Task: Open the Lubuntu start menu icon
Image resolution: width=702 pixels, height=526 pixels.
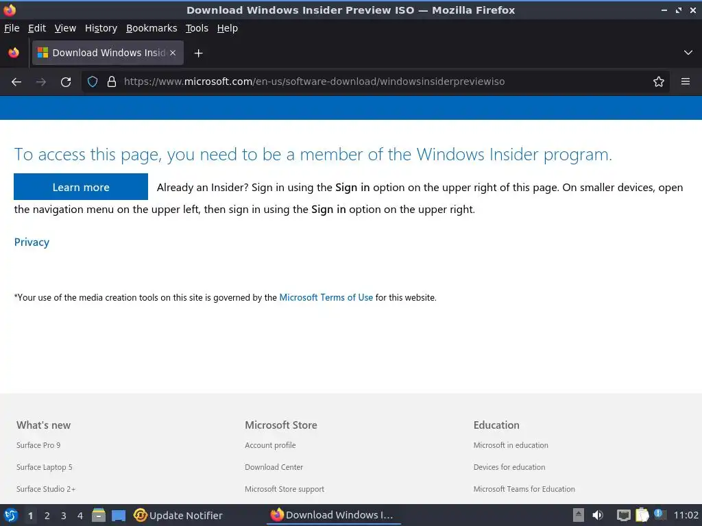Action: [x=11, y=515]
